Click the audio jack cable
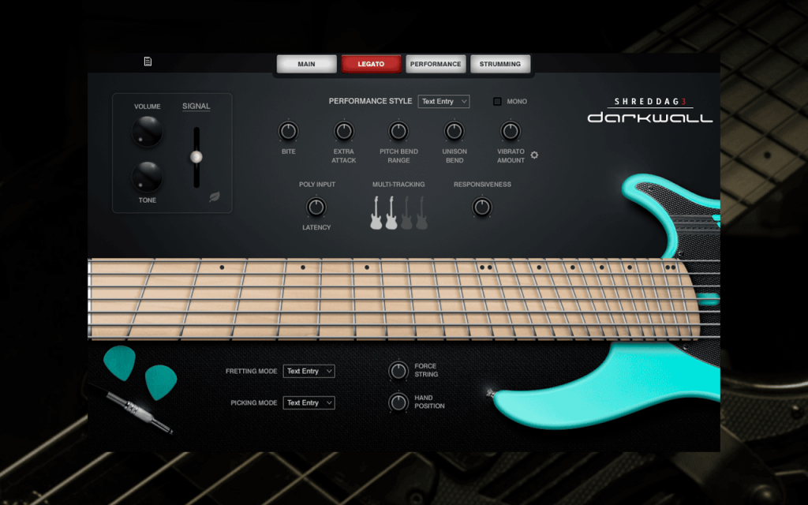This screenshot has width=808, height=505. click(139, 413)
